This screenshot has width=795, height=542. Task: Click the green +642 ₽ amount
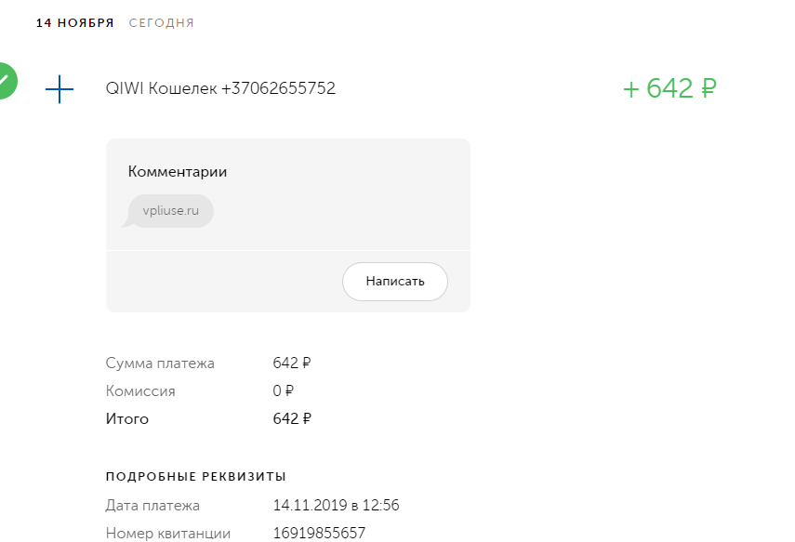tap(669, 88)
